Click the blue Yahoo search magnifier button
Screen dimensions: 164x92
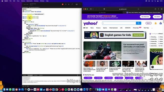(x=138, y=23)
